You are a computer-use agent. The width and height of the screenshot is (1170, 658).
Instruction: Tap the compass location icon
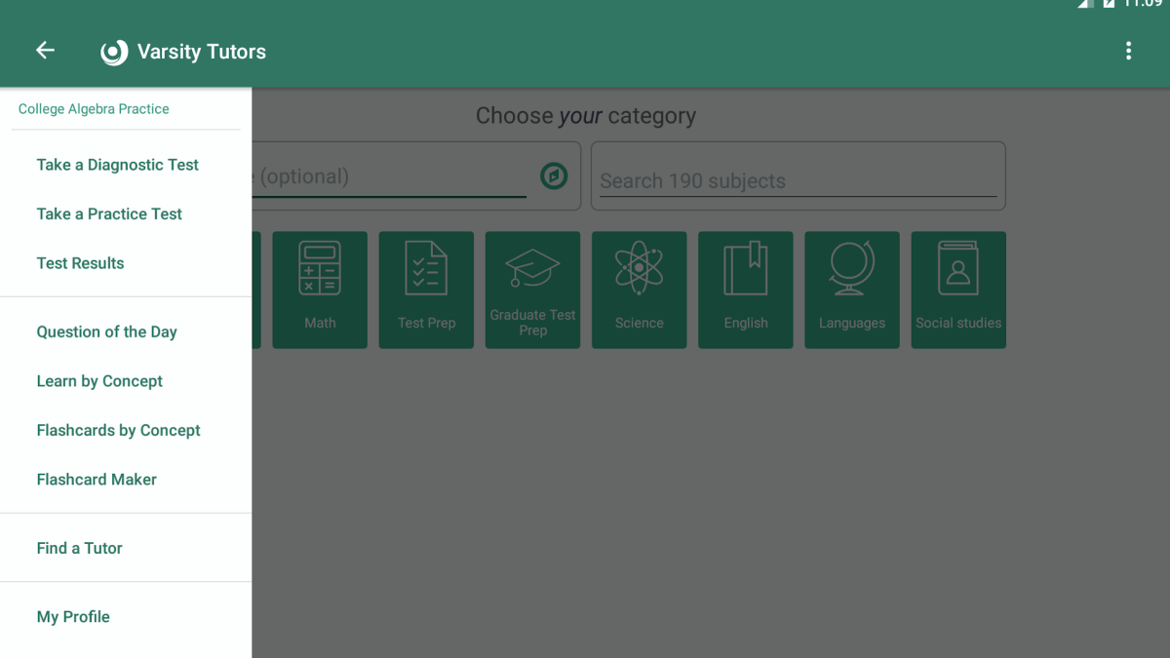click(554, 175)
